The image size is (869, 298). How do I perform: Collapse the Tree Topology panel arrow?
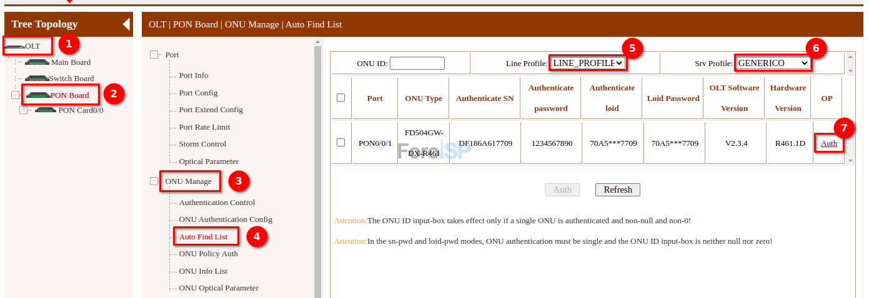[x=126, y=24]
